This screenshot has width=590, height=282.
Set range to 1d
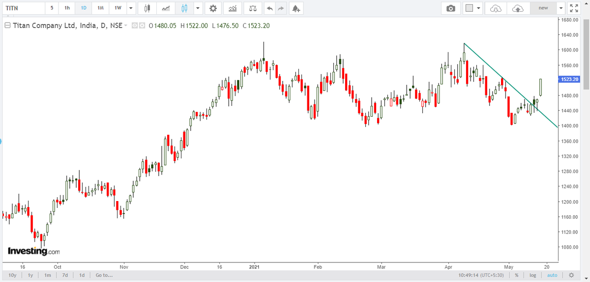point(82,275)
